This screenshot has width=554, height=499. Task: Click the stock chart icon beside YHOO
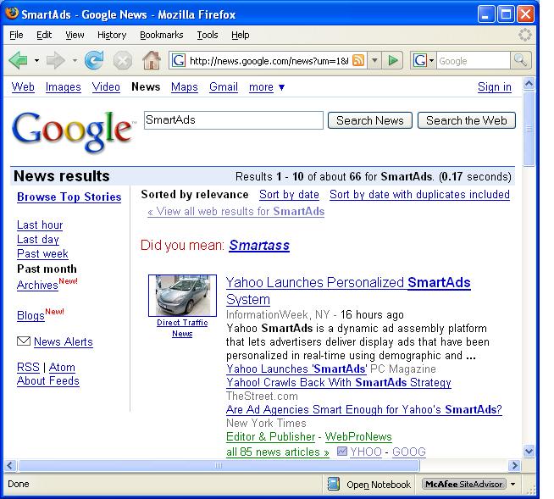coord(341,452)
